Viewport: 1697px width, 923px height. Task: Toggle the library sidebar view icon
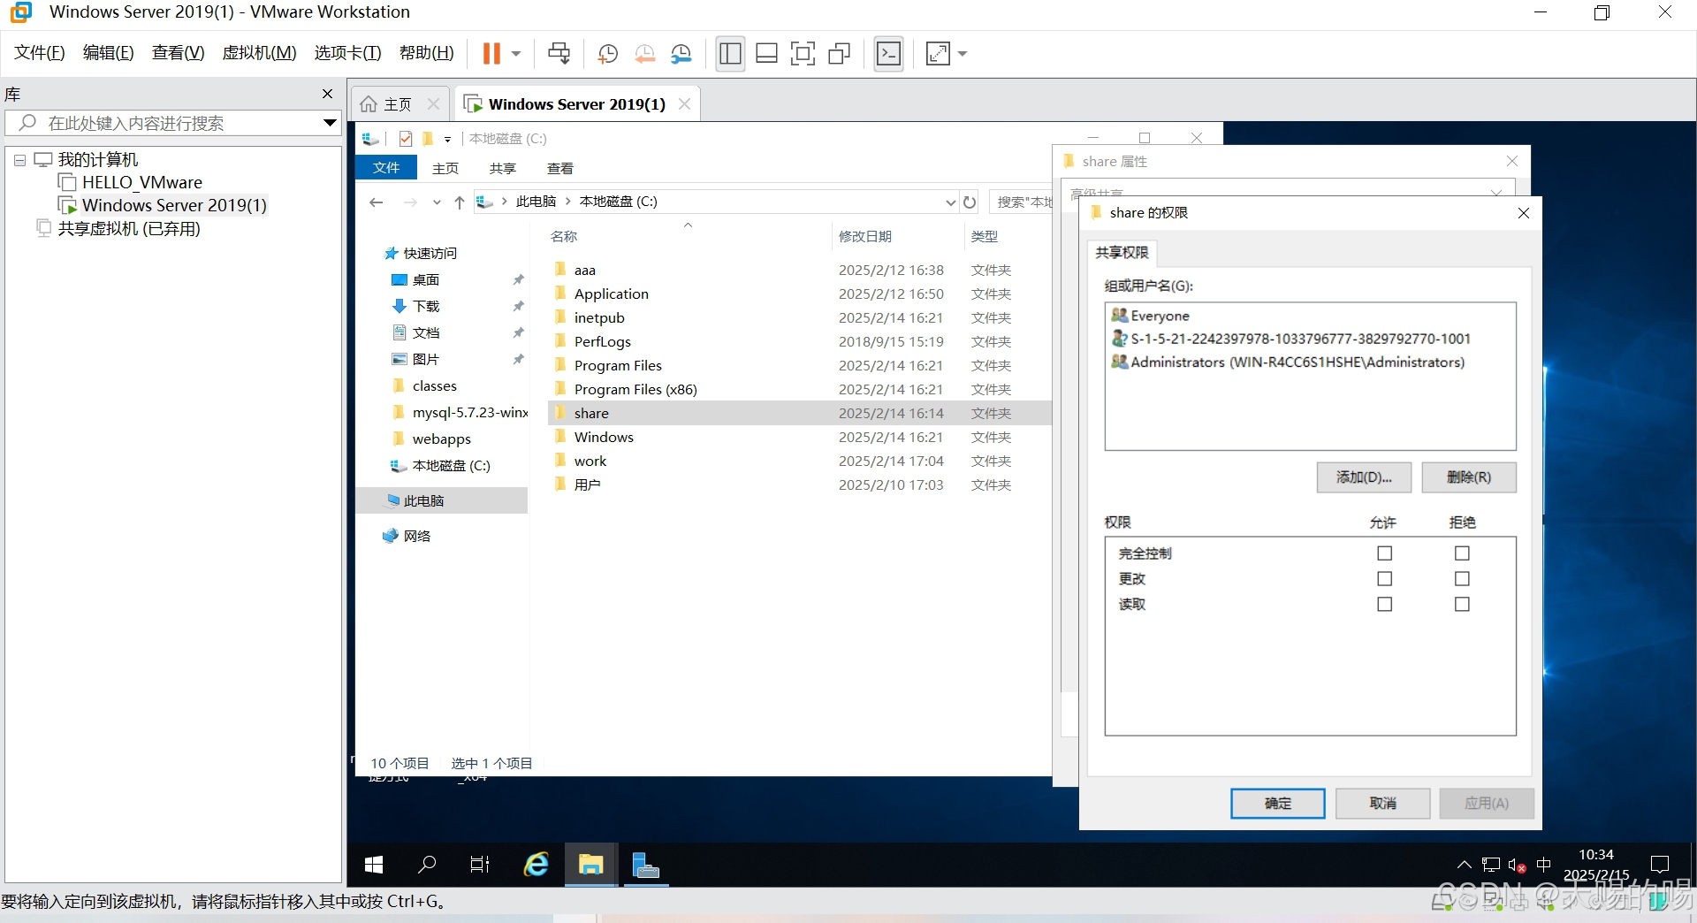(730, 54)
